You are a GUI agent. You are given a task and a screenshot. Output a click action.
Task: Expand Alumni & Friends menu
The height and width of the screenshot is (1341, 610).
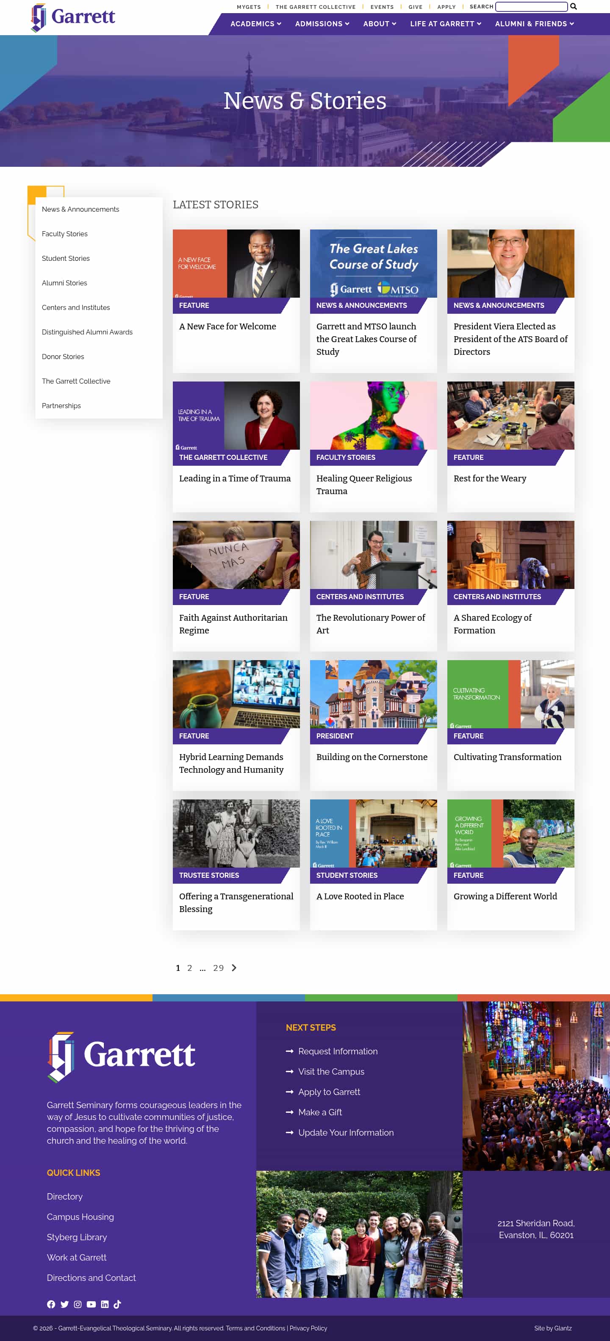point(535,24)
